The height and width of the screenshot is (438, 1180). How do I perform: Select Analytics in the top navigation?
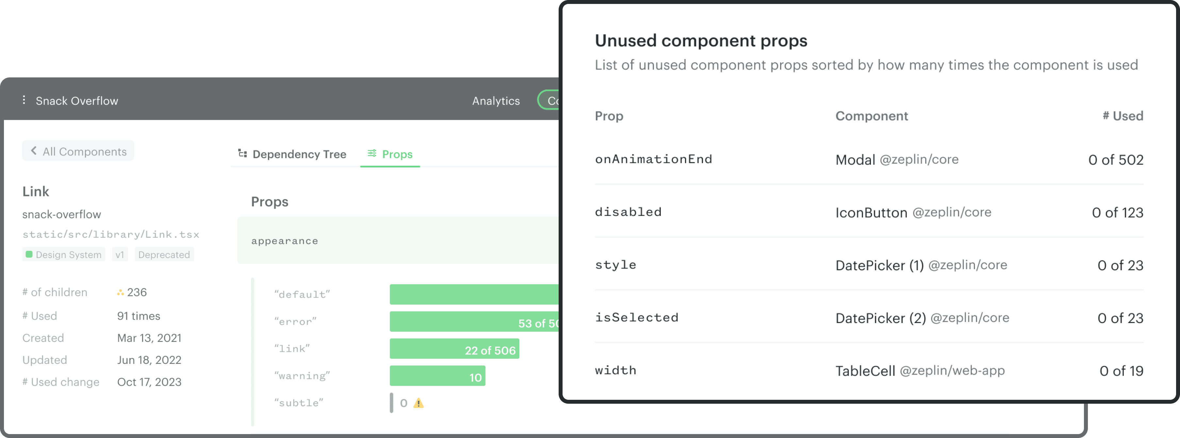coord(496,100)
